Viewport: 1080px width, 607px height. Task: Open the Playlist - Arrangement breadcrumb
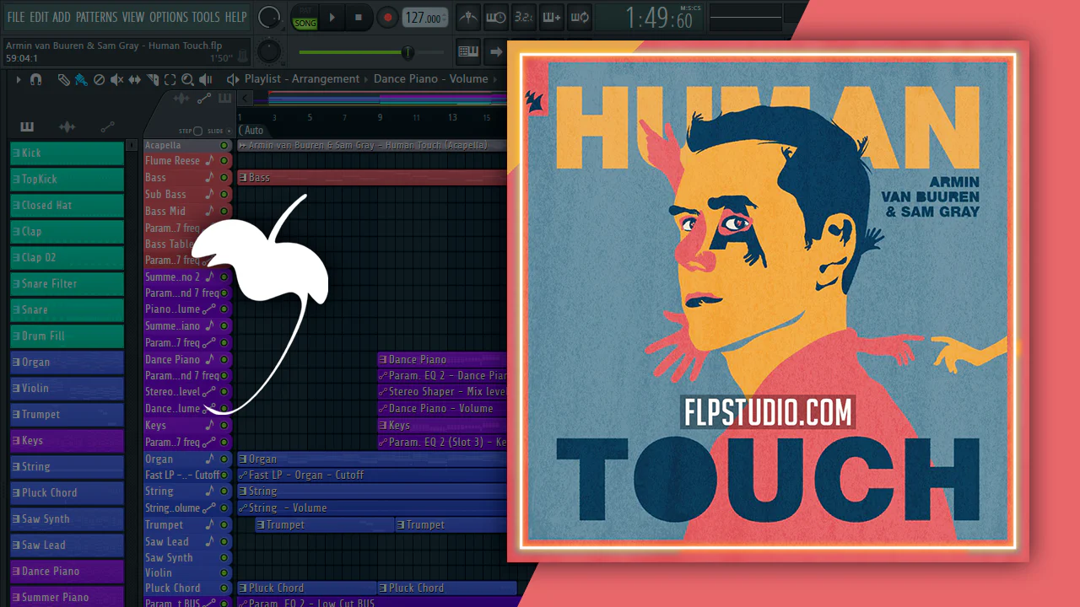click(x=302, y=79)
